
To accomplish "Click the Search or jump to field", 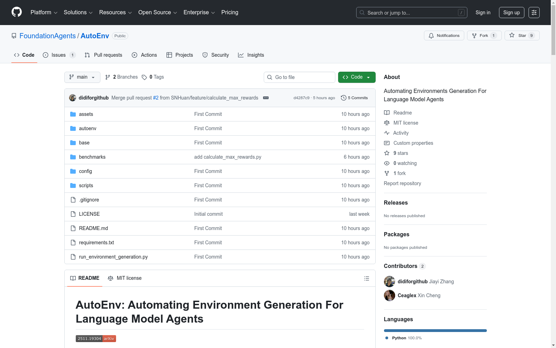I will point(412,13).
